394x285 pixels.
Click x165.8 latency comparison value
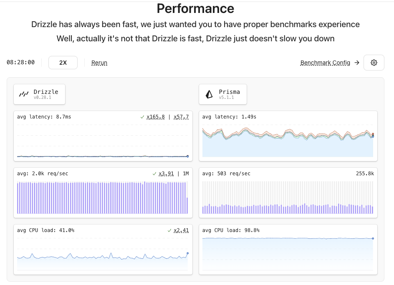click(x=156, y=117)
